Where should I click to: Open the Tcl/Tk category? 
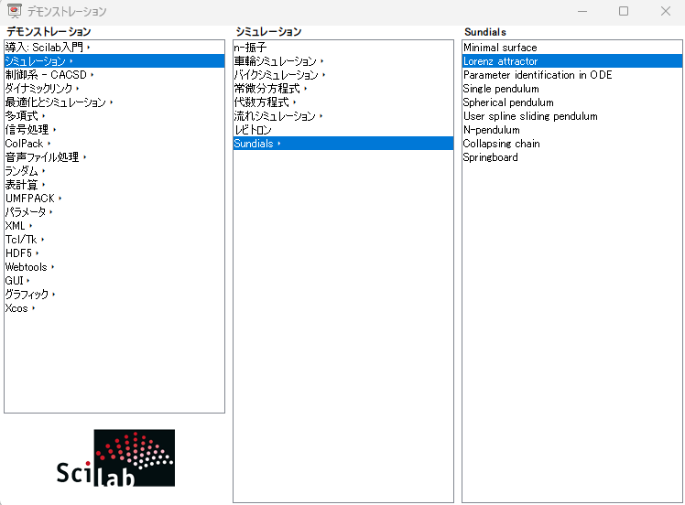114,240
